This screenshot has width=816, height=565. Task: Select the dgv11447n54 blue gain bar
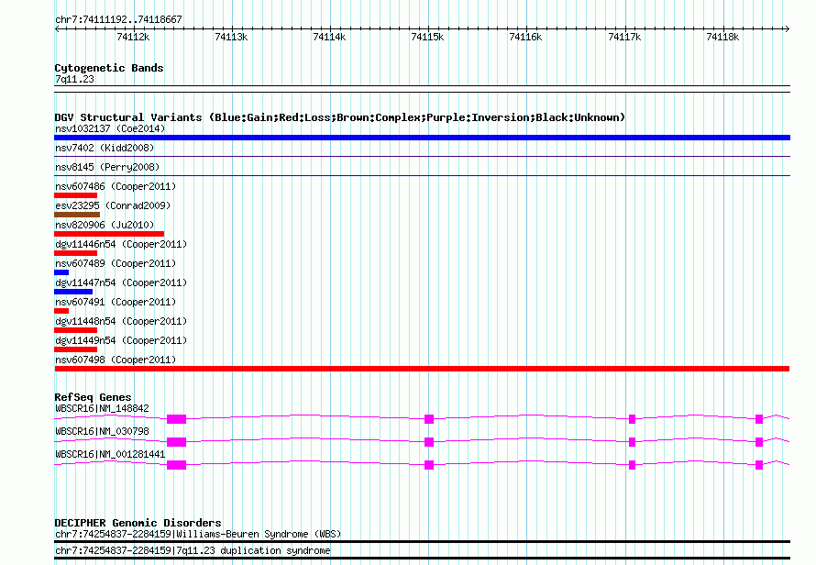[x=73, y=292]
